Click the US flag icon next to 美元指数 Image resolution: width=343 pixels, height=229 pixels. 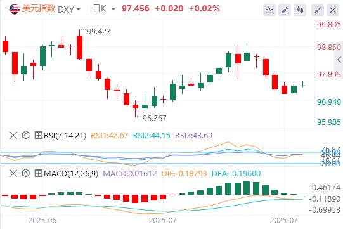pos(15,9)
